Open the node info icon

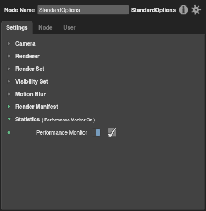[183, 10]
